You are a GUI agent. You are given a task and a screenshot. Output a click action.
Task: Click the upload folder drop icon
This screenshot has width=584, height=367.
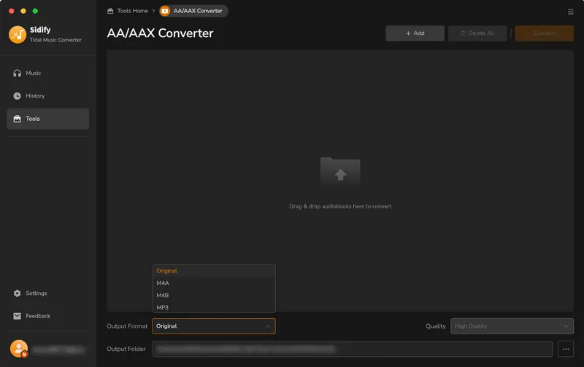tap(340, 171)
